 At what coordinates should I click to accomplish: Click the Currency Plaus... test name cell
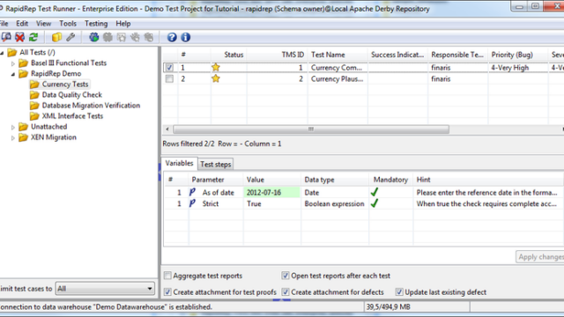[x=338, y=78]
